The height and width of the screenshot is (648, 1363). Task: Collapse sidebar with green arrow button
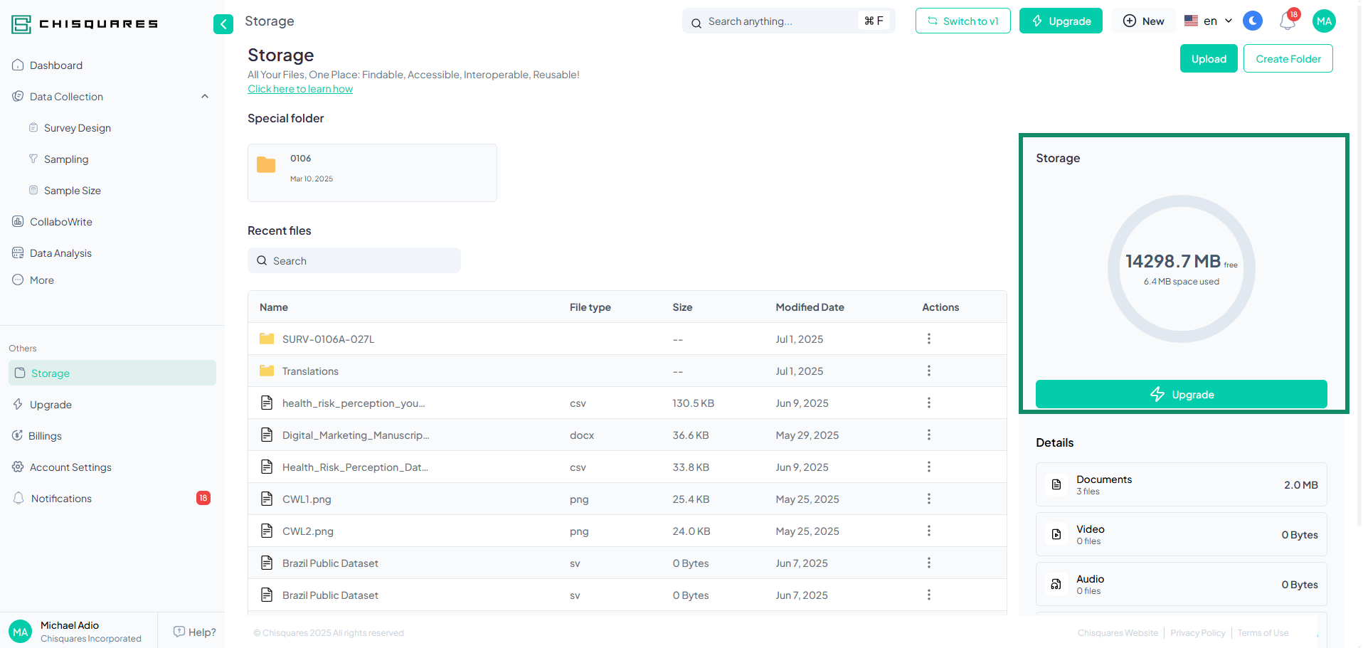click(223, 24)
